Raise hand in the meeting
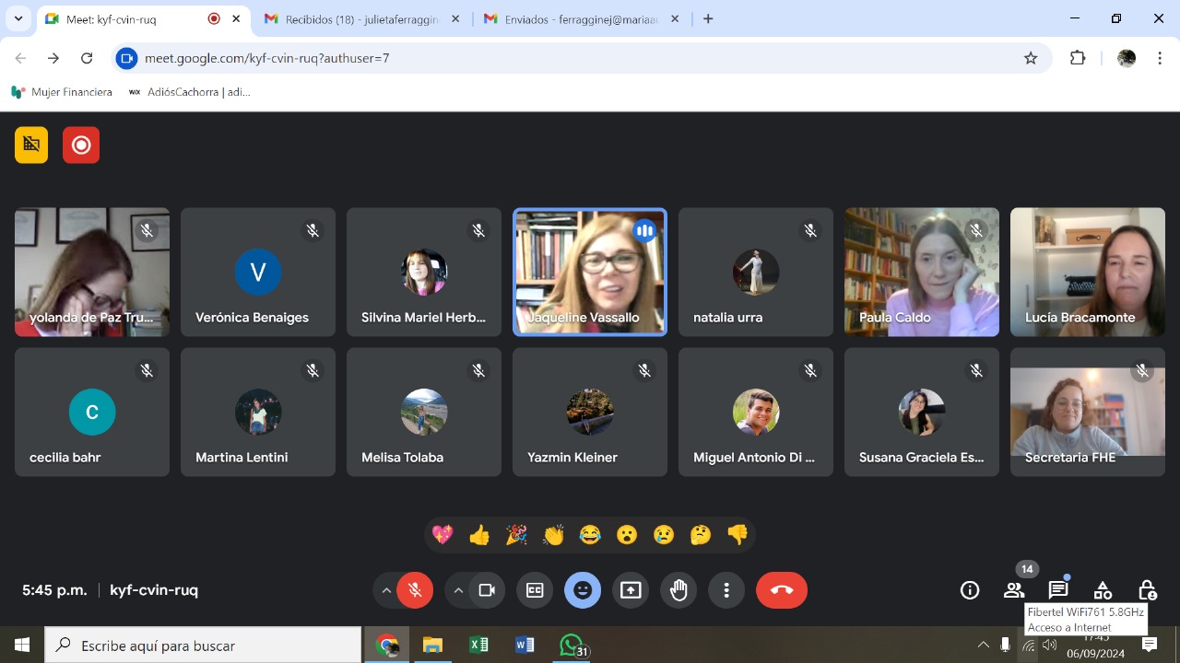This screenshot has width=1180, height=663. pyautogui.click(x=678, y=590)
